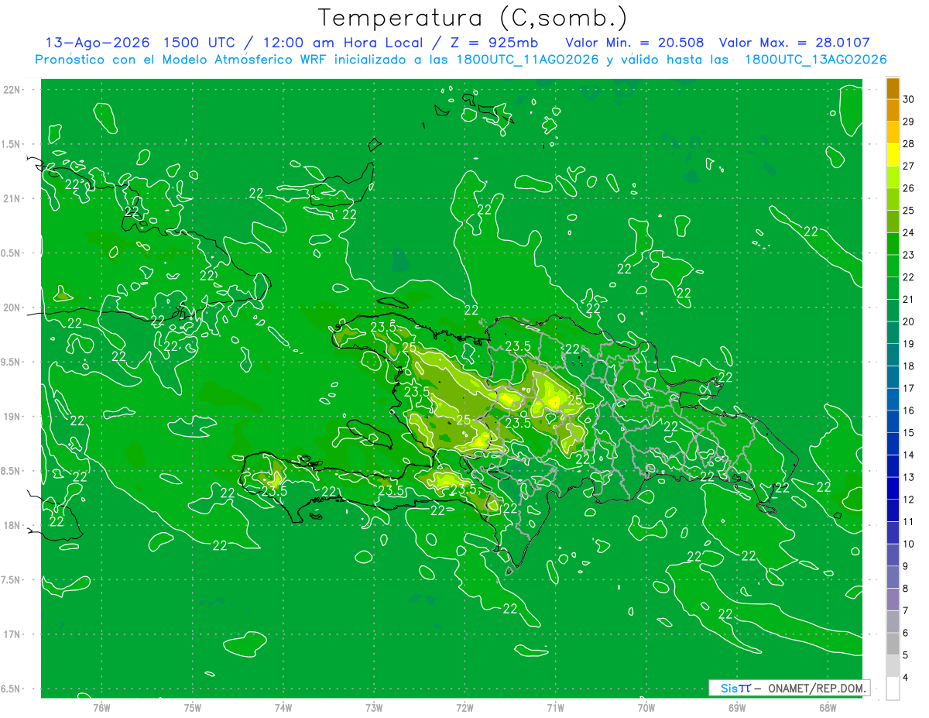Viewport: 929px width, 718px height.
Task: Click the 'SisTT – ONAMET/REP.DOM.' credit box
Action: [x=789, y=688]
